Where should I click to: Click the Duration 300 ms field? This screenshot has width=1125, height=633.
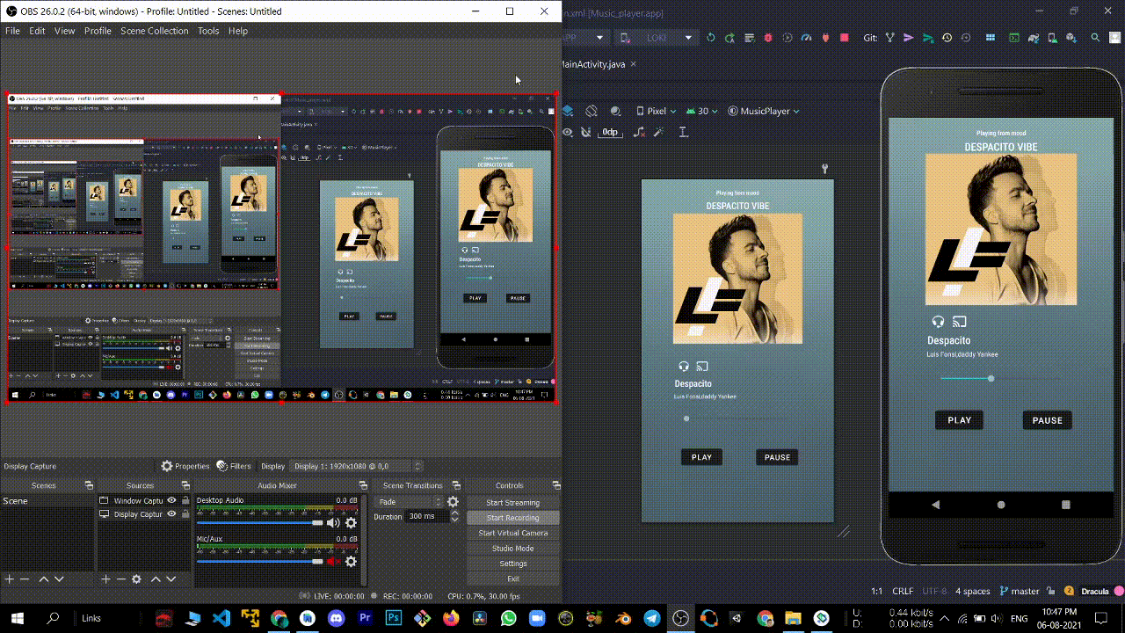click(426, 516)
